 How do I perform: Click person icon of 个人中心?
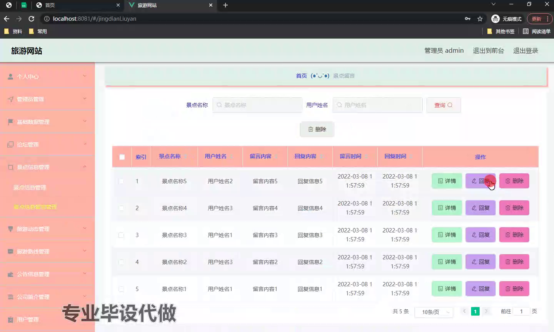tap(10, 76)
